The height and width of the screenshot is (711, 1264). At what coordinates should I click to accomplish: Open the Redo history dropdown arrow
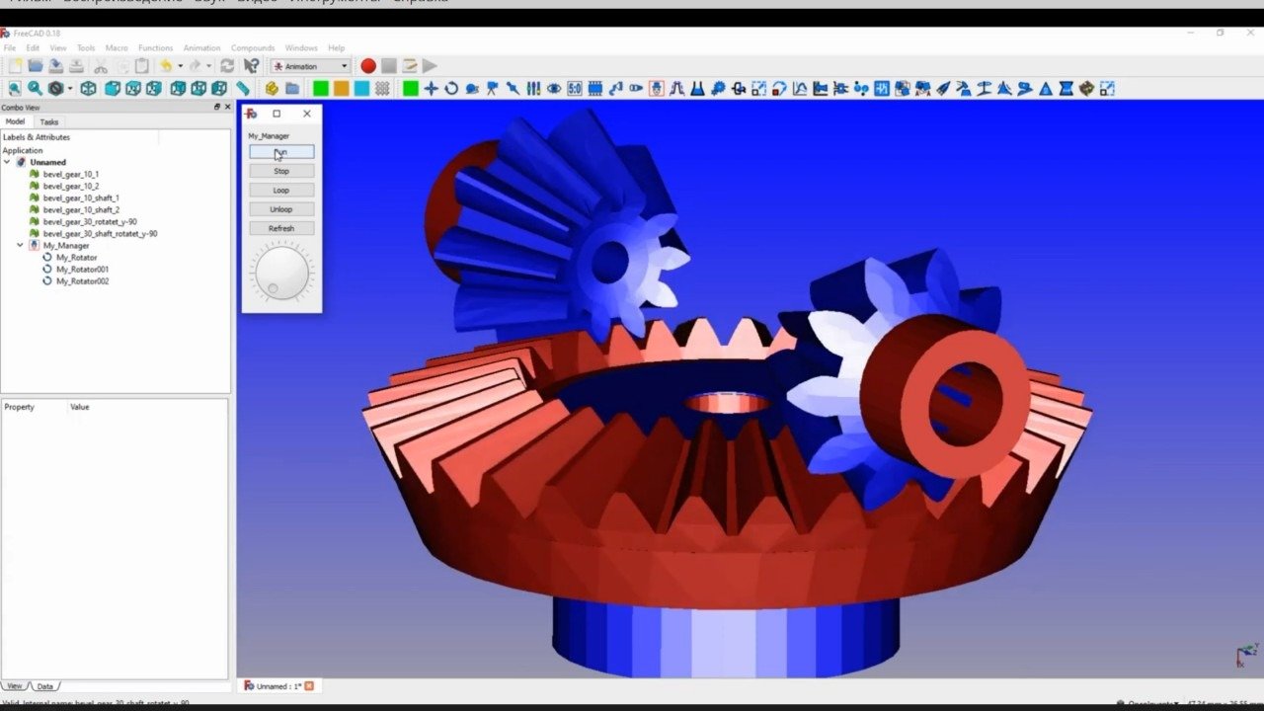(x=208, y=66)
